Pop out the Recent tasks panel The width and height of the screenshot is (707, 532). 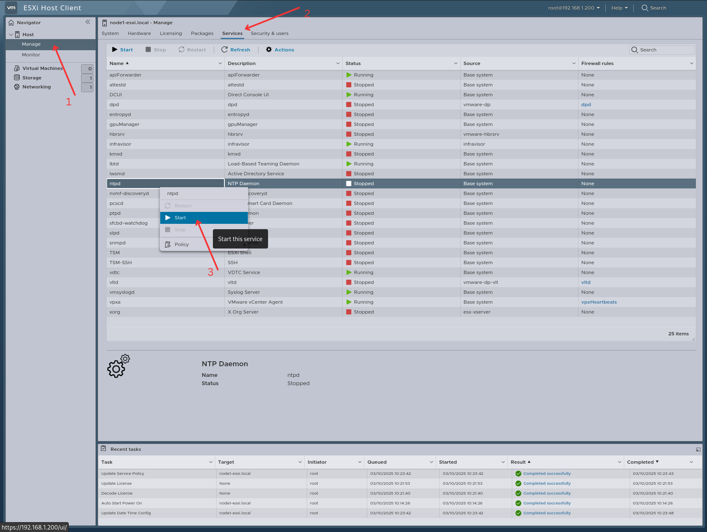[x=698, y=449]
